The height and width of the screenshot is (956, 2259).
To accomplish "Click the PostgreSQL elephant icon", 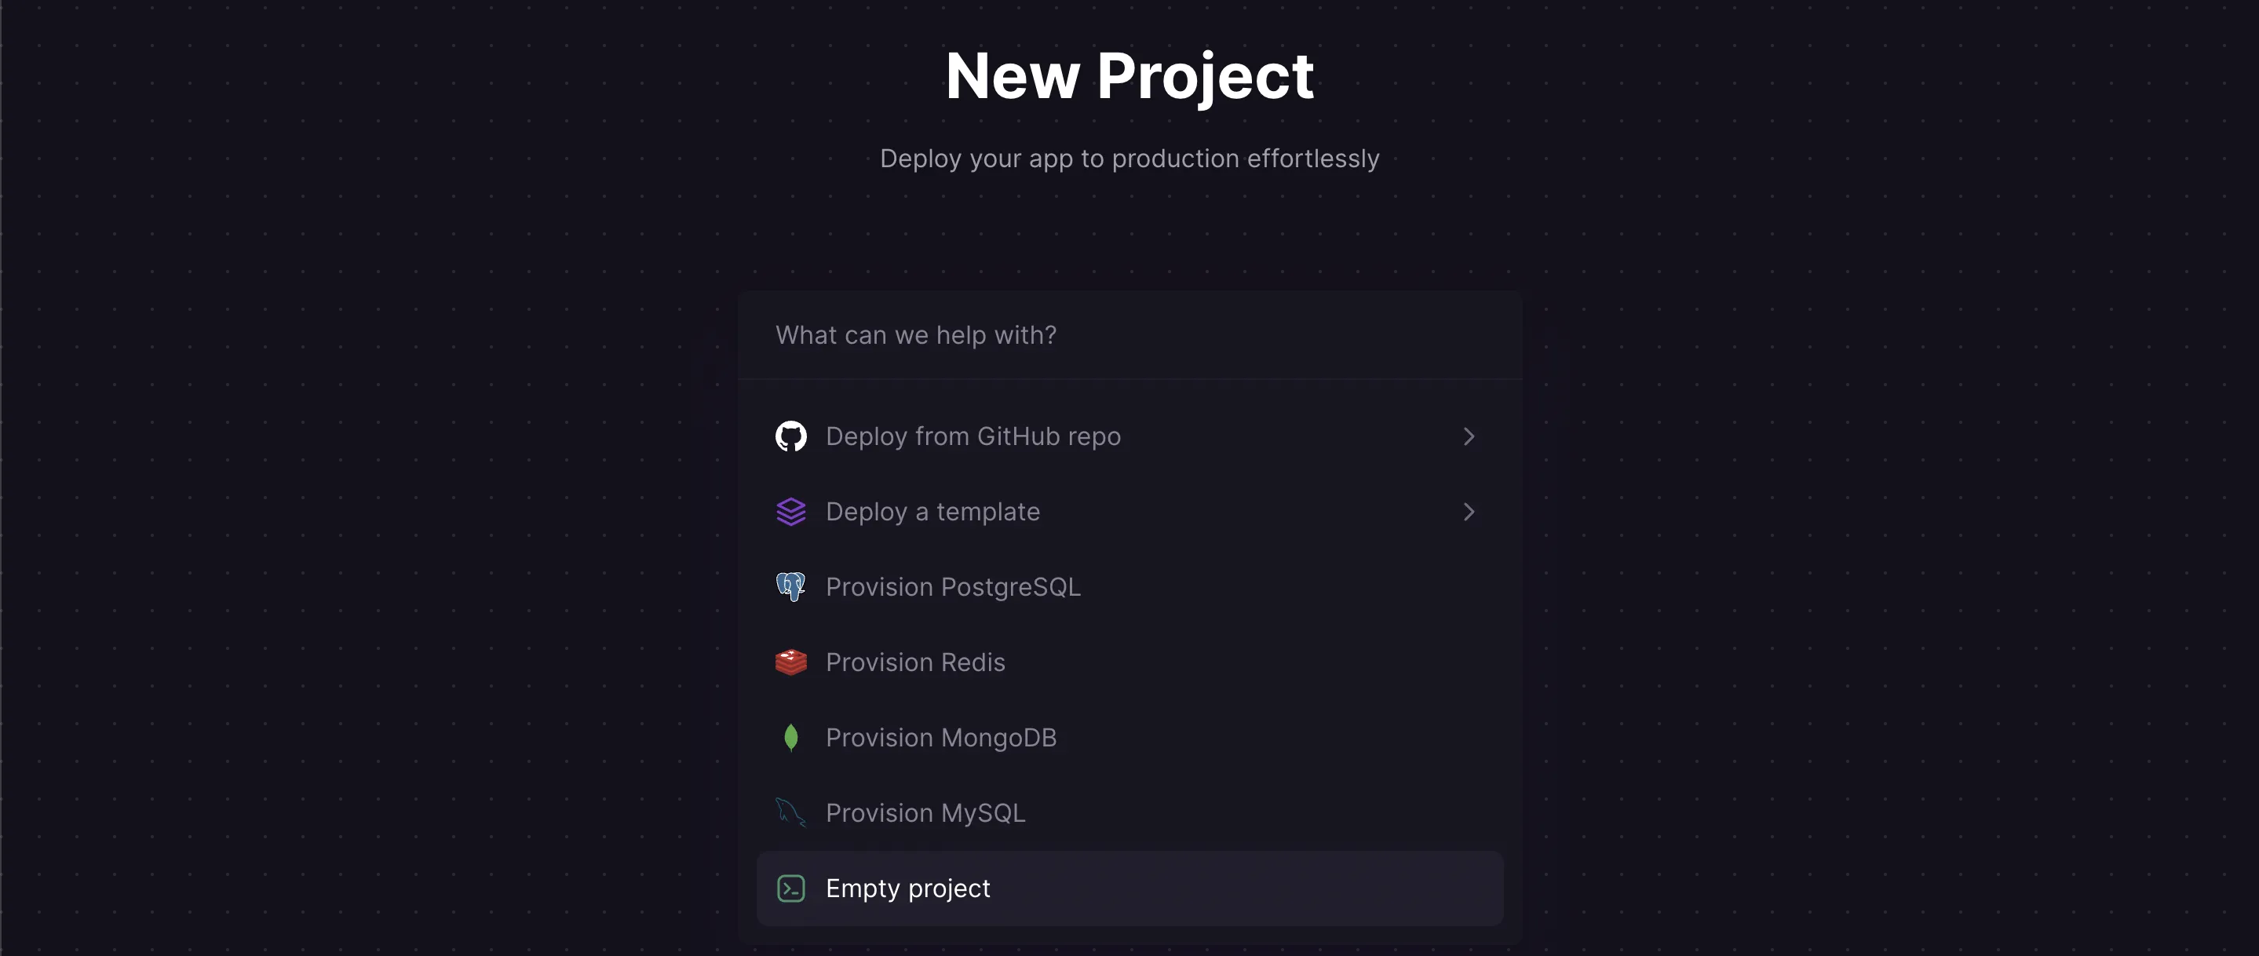I will (x=790, y=587).
